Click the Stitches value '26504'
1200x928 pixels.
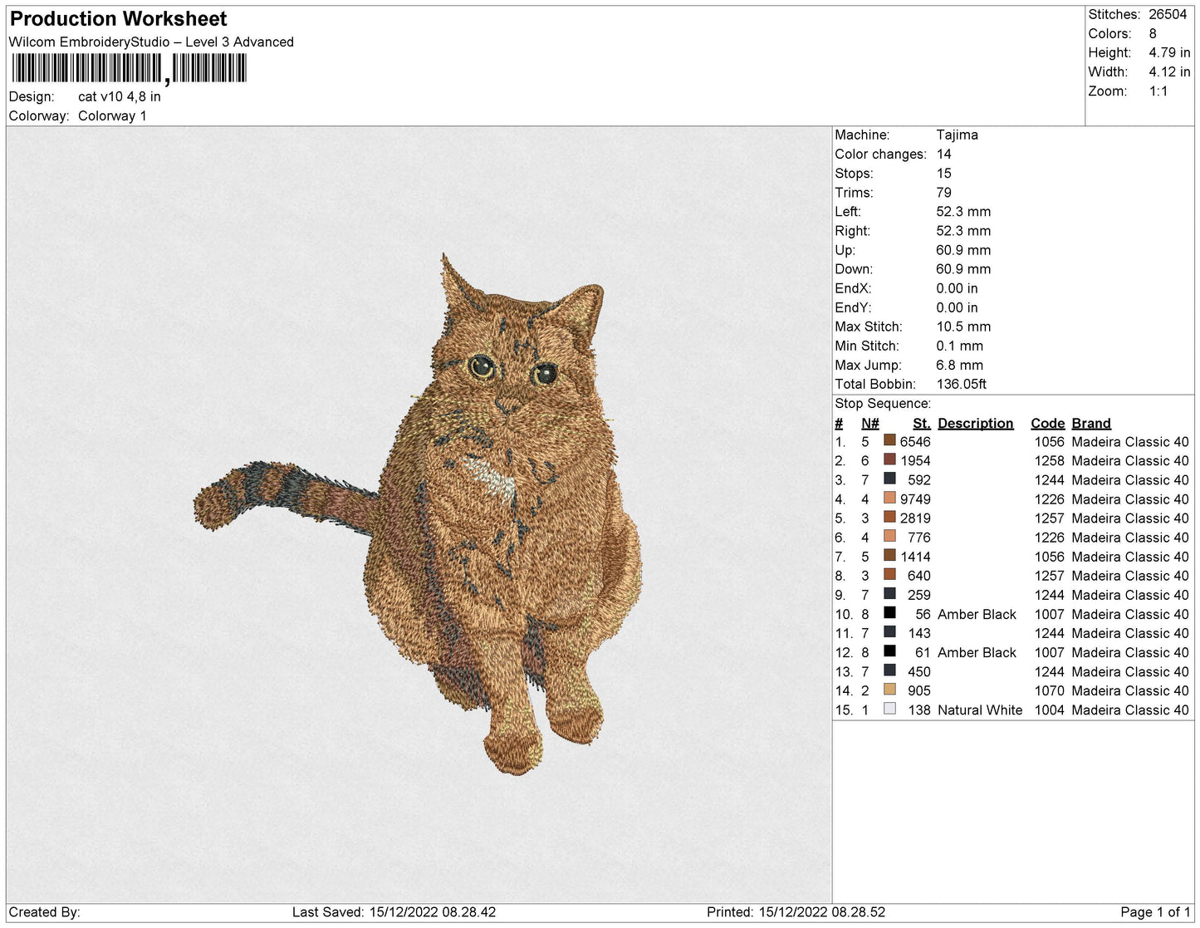[x=1168, y=14]
